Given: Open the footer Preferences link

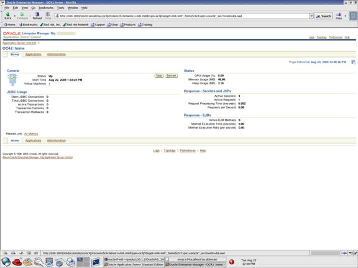Looking at the screenshot, I should [188, 151].
